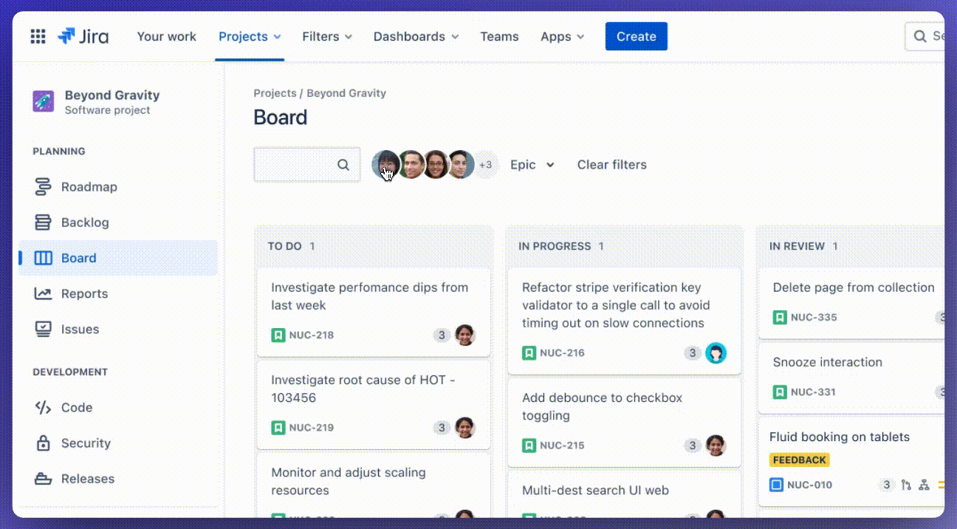This screenshot has width=957, height=529.
Task: Click the story type icon beside NUC-216
Action: (x=529, y=352)
